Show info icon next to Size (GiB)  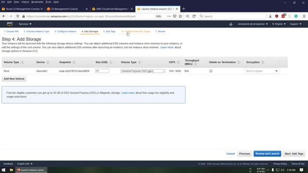111,62
